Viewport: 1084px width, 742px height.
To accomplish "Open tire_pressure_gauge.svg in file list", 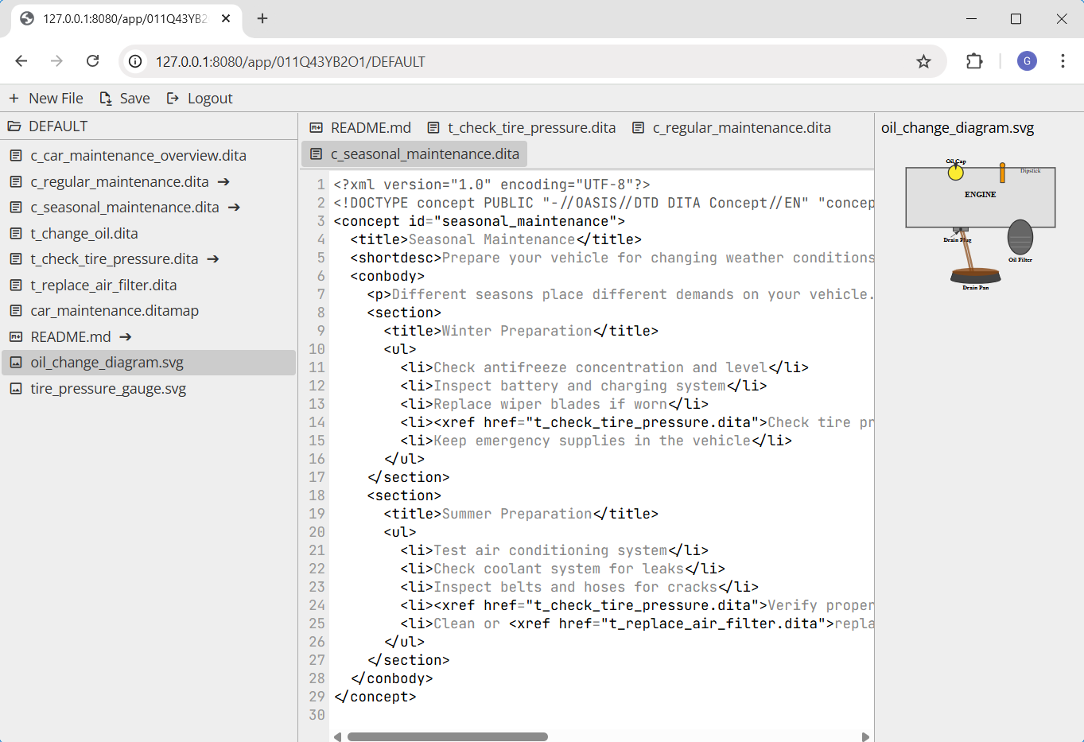I will coord(108,389).
